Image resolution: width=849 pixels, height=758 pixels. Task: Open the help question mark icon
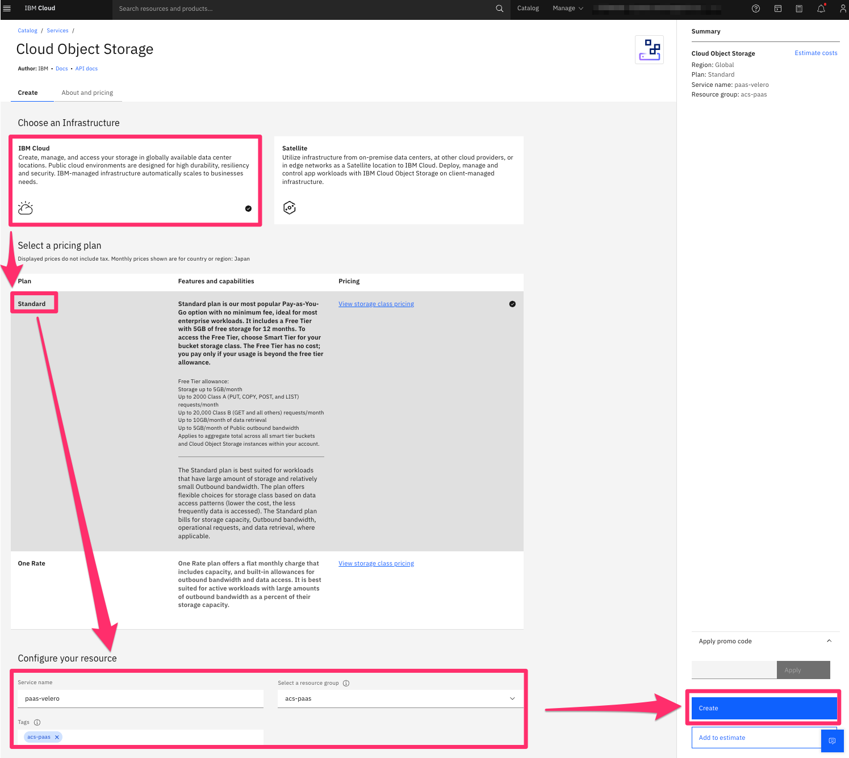click(756, 9)
